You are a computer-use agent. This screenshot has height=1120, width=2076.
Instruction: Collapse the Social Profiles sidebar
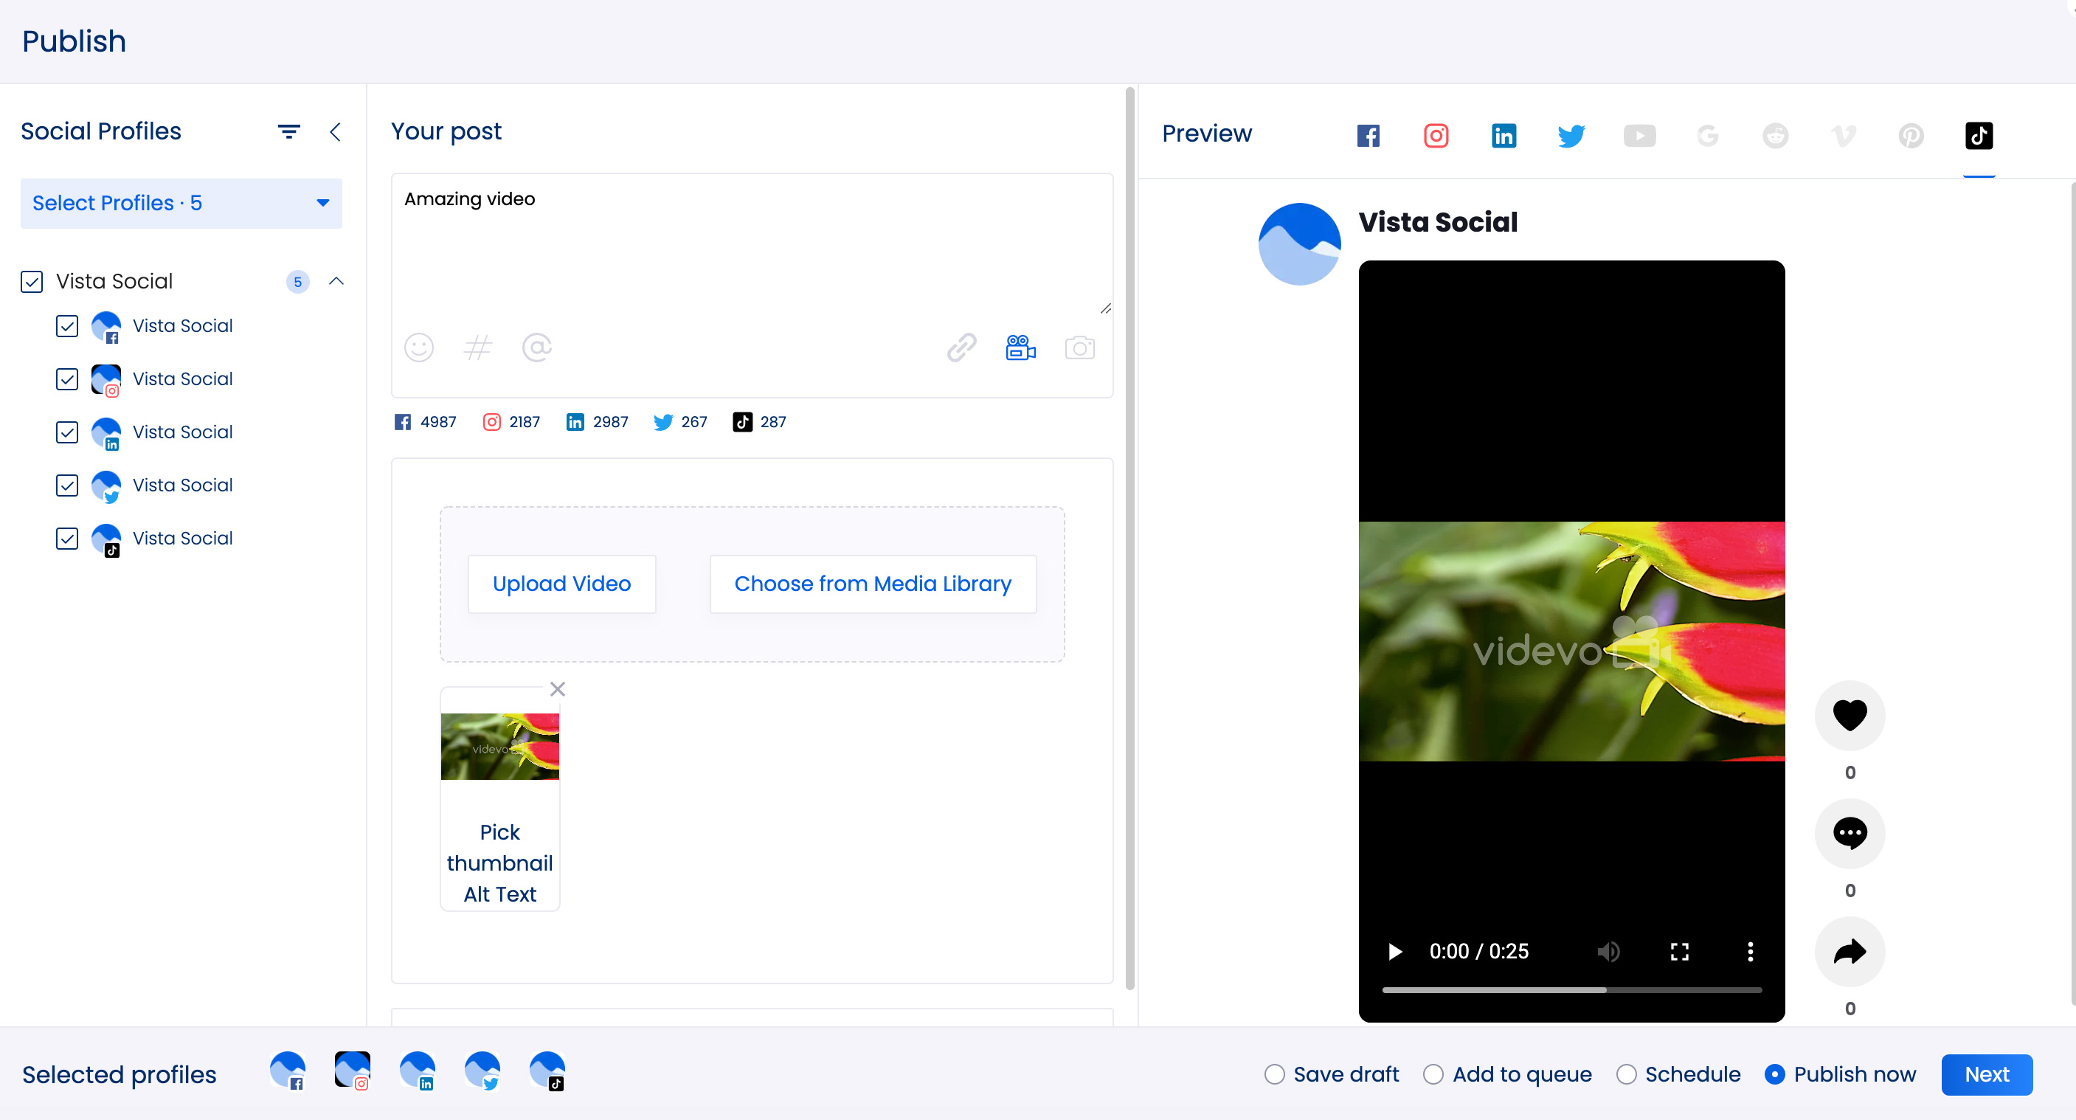(x=335, y=131)
